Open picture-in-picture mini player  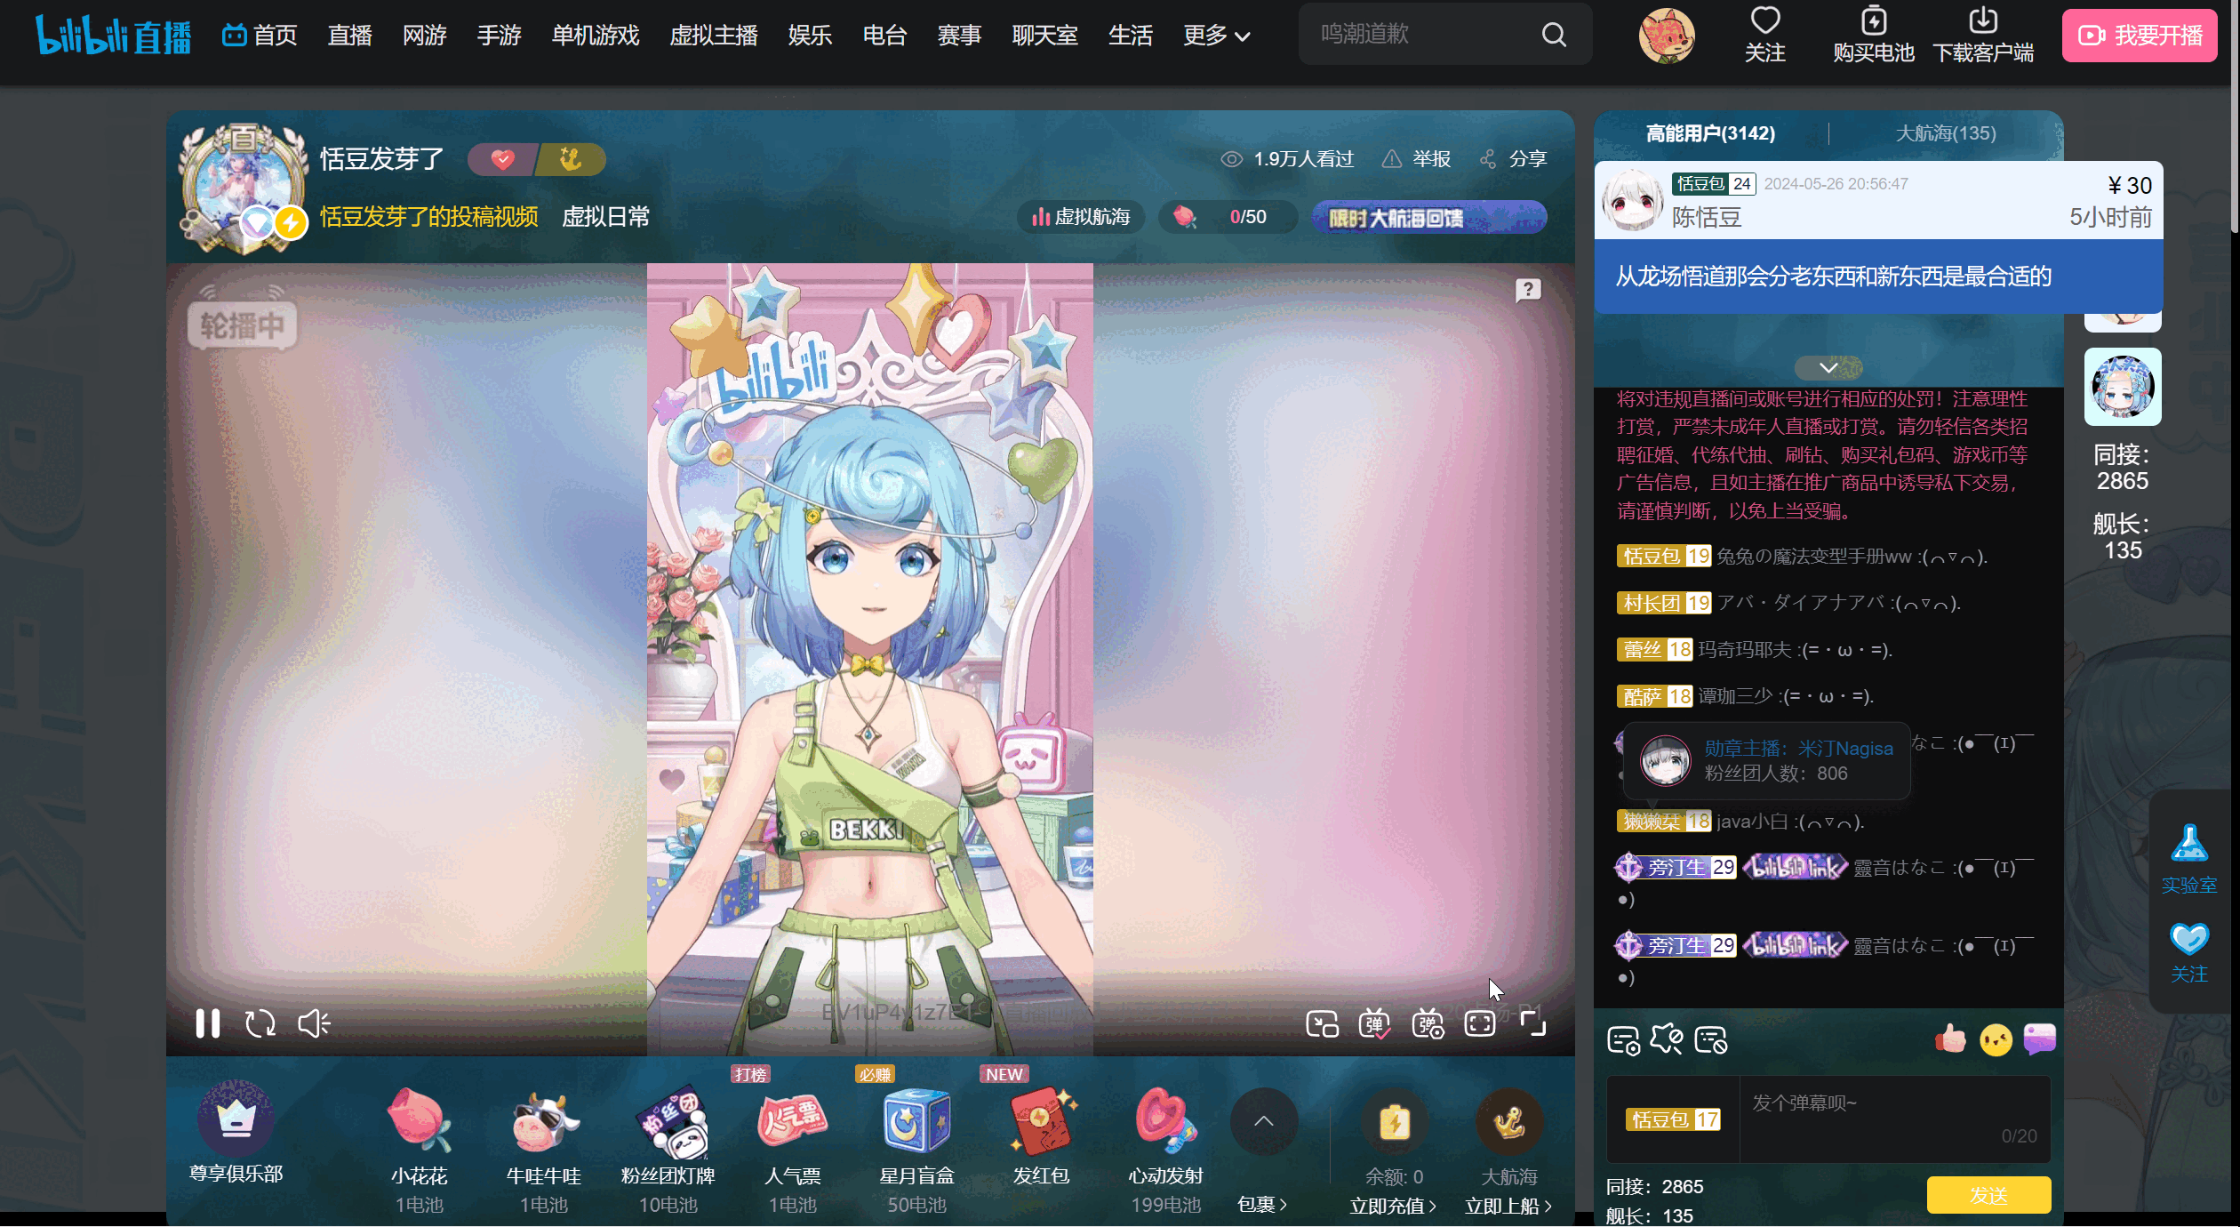[x=1322, y=1023]
